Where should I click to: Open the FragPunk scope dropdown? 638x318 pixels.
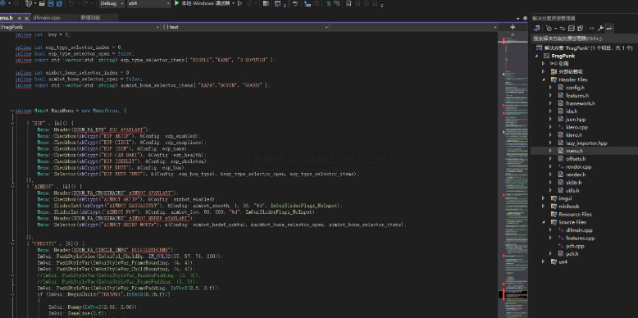[80, 27]
